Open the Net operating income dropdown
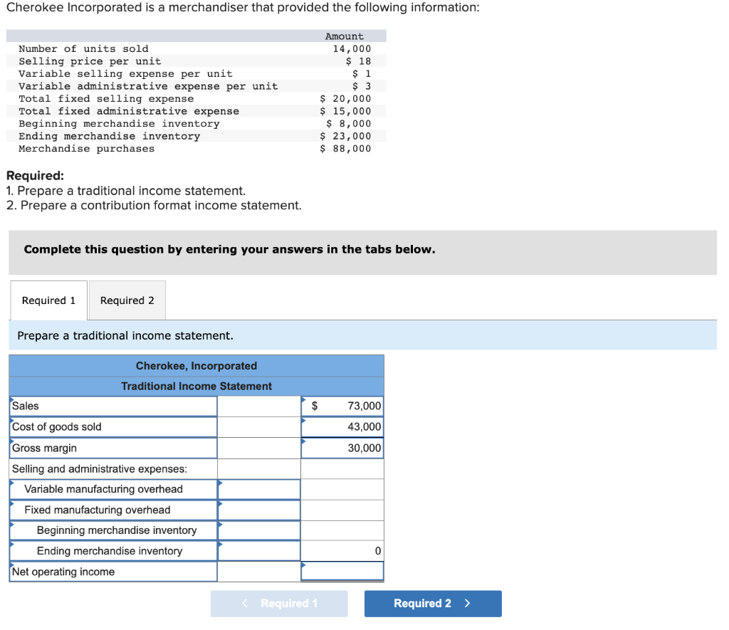The image size is (729, 630). click(x=113, y=572)
